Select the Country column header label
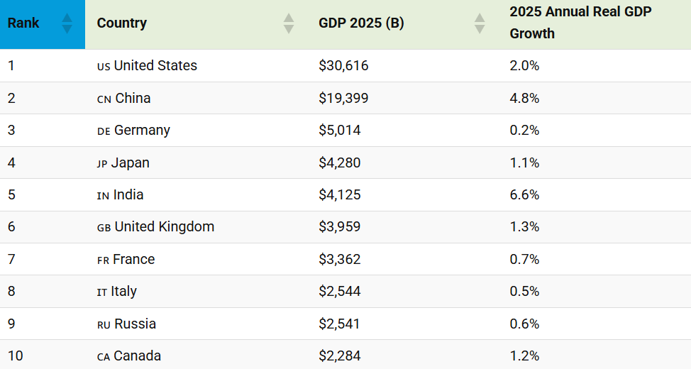Viewport: 691px width, 369px height. coord(122,23)
